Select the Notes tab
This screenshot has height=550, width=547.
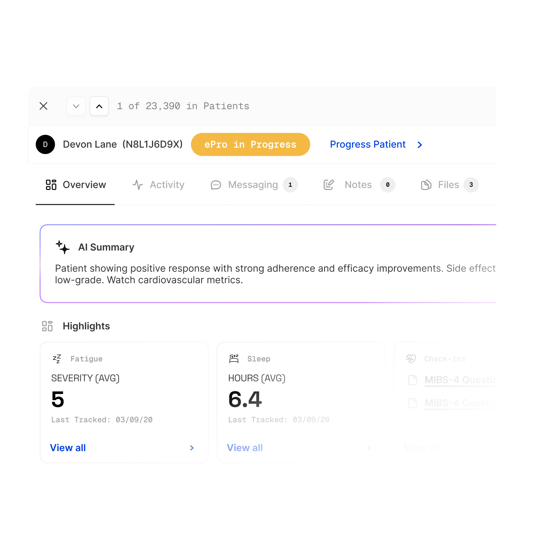(358, 185)
